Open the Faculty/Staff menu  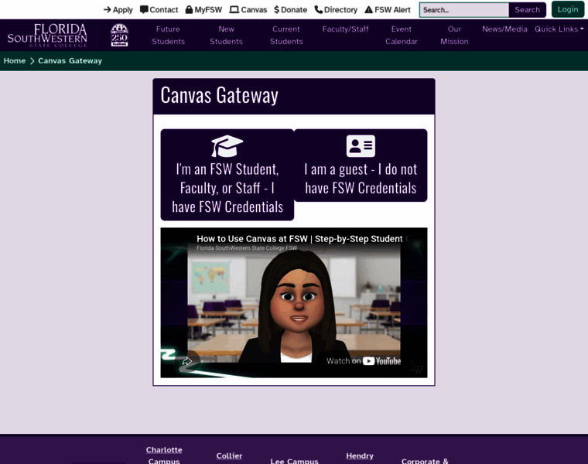[x=345, y=29]
